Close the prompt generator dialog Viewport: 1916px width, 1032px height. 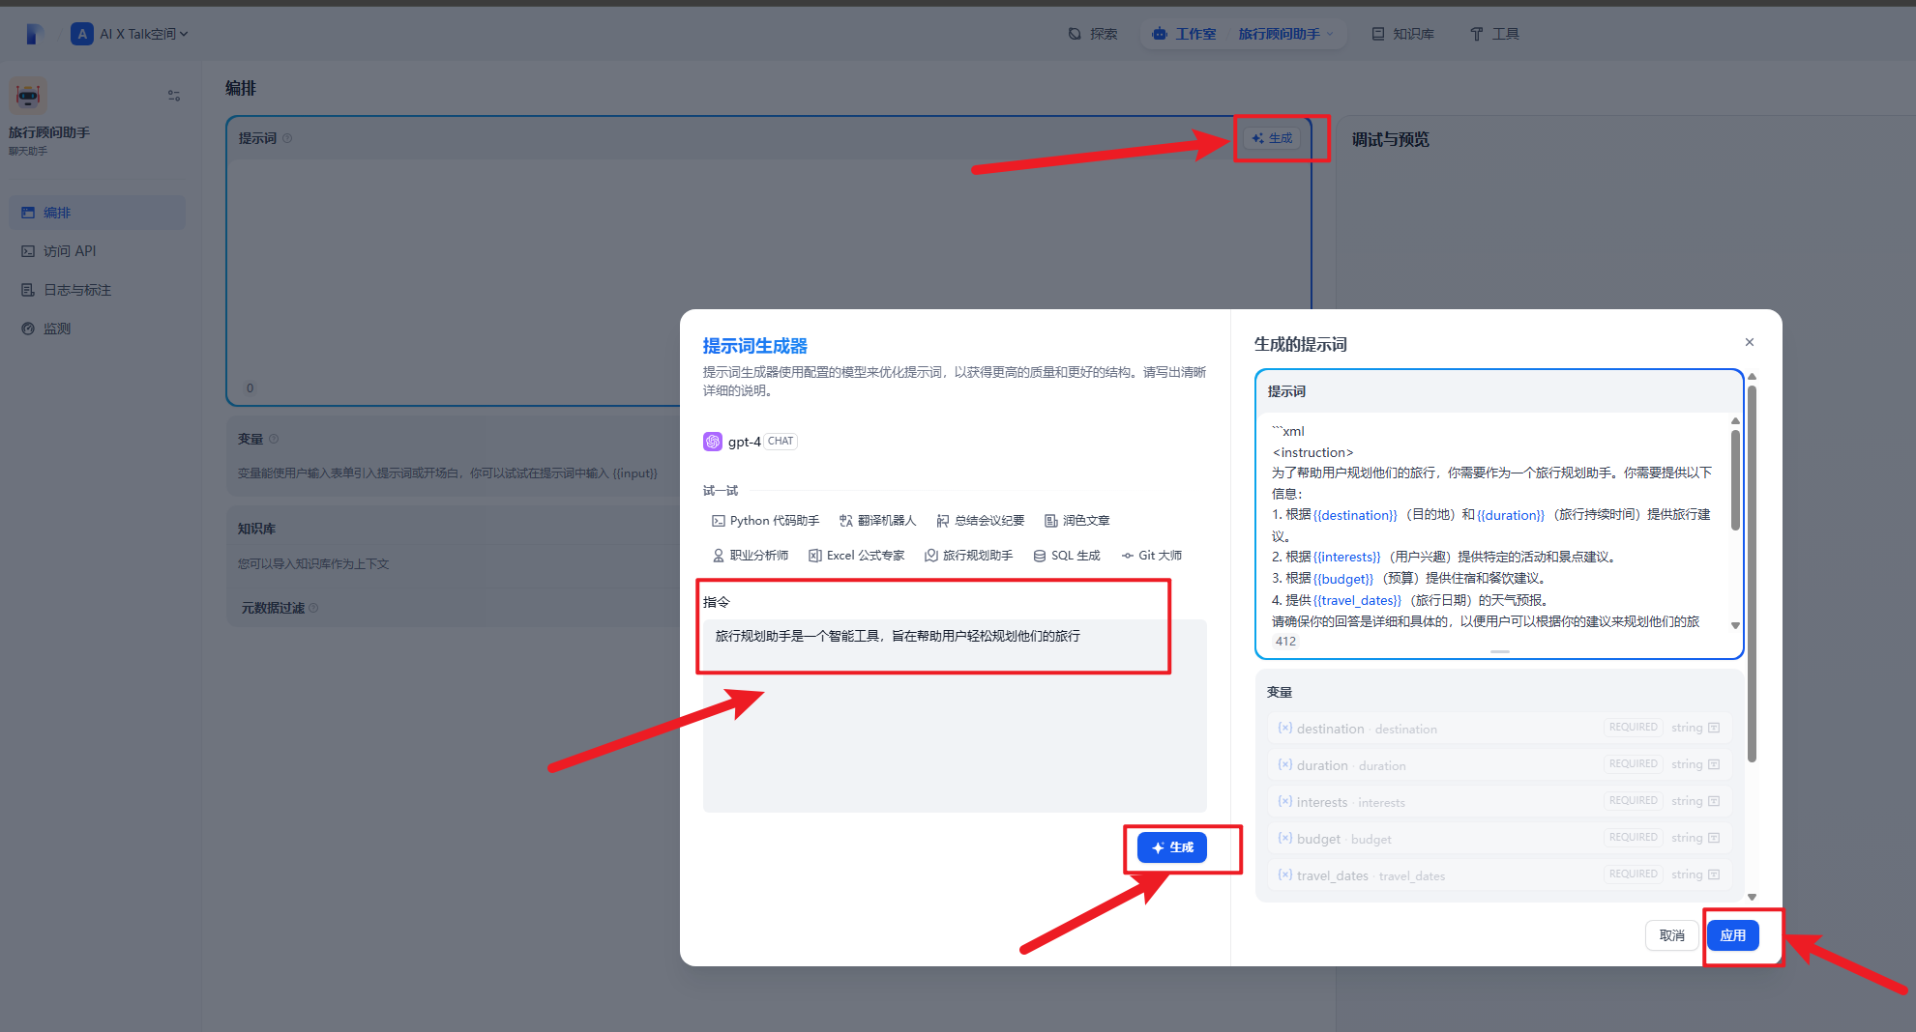(1750, 342)
